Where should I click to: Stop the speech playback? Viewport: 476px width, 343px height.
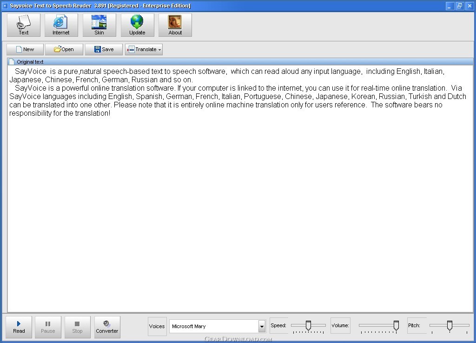coord(78,327)
